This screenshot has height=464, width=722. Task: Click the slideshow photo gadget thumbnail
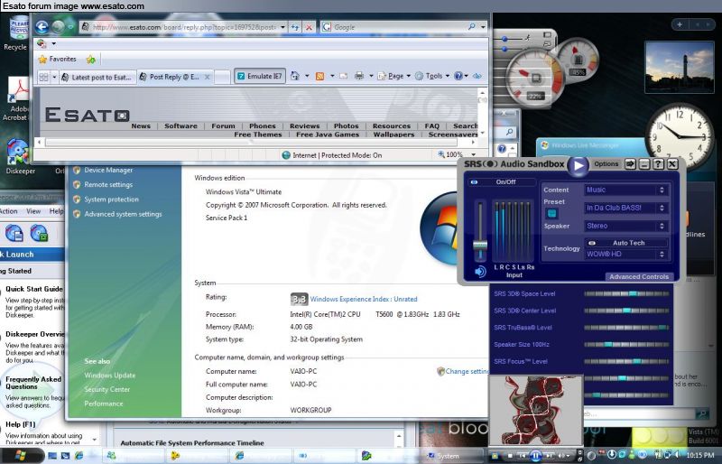tap(680, 68)
